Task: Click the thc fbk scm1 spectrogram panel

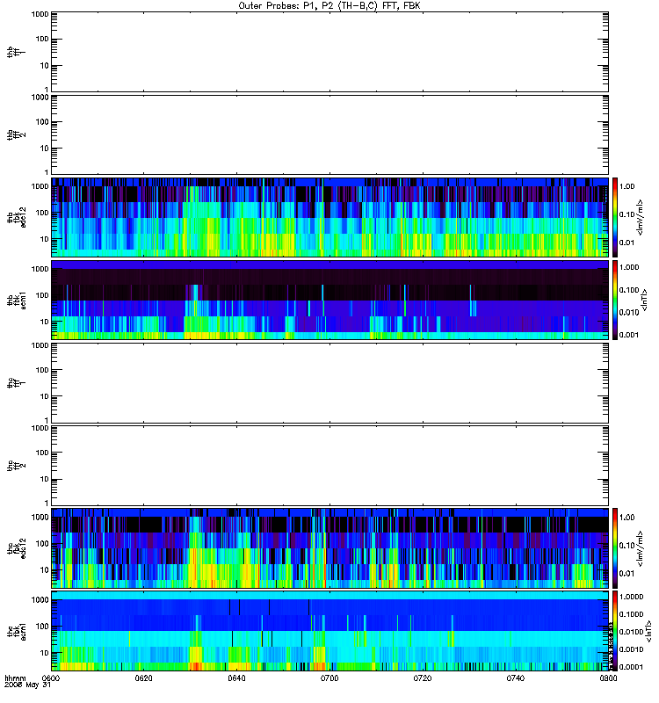Action: [x=329, y=631]
